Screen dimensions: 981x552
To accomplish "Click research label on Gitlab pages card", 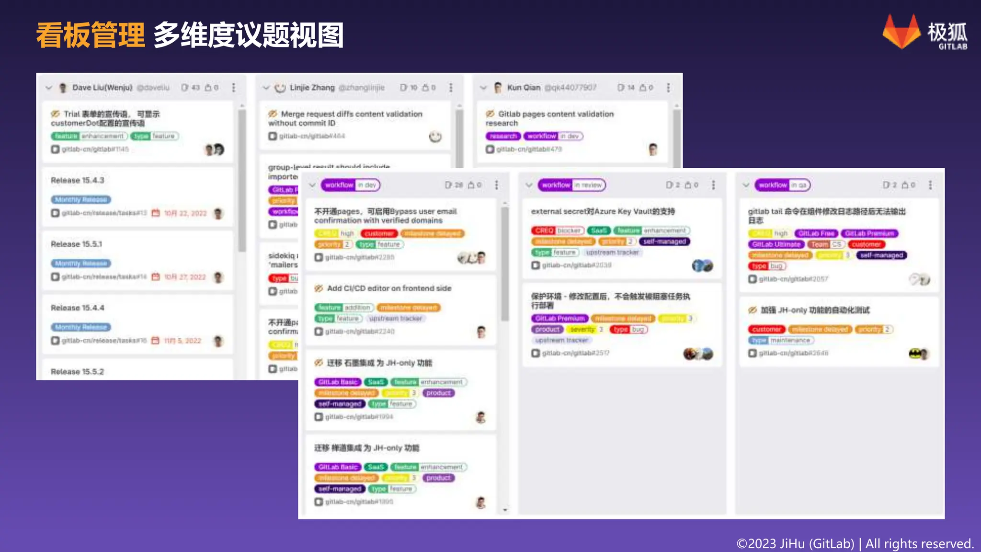I will pos(503,136).
